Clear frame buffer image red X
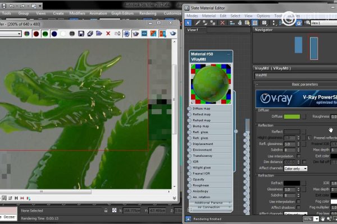 click(108, 34)
